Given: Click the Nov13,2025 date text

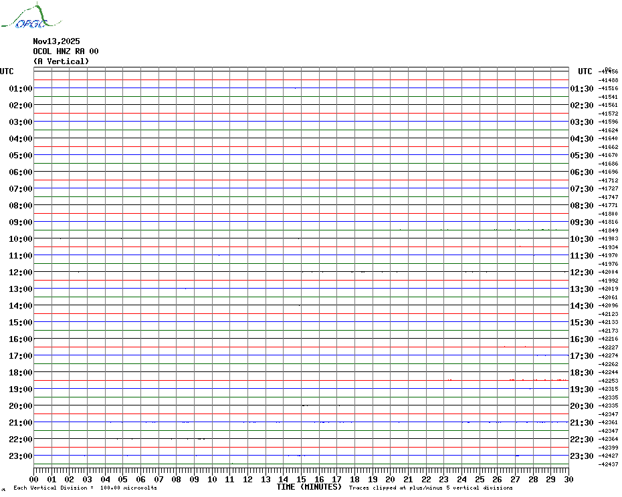Looking at the screenshot, I should click(x=56, y=41).
